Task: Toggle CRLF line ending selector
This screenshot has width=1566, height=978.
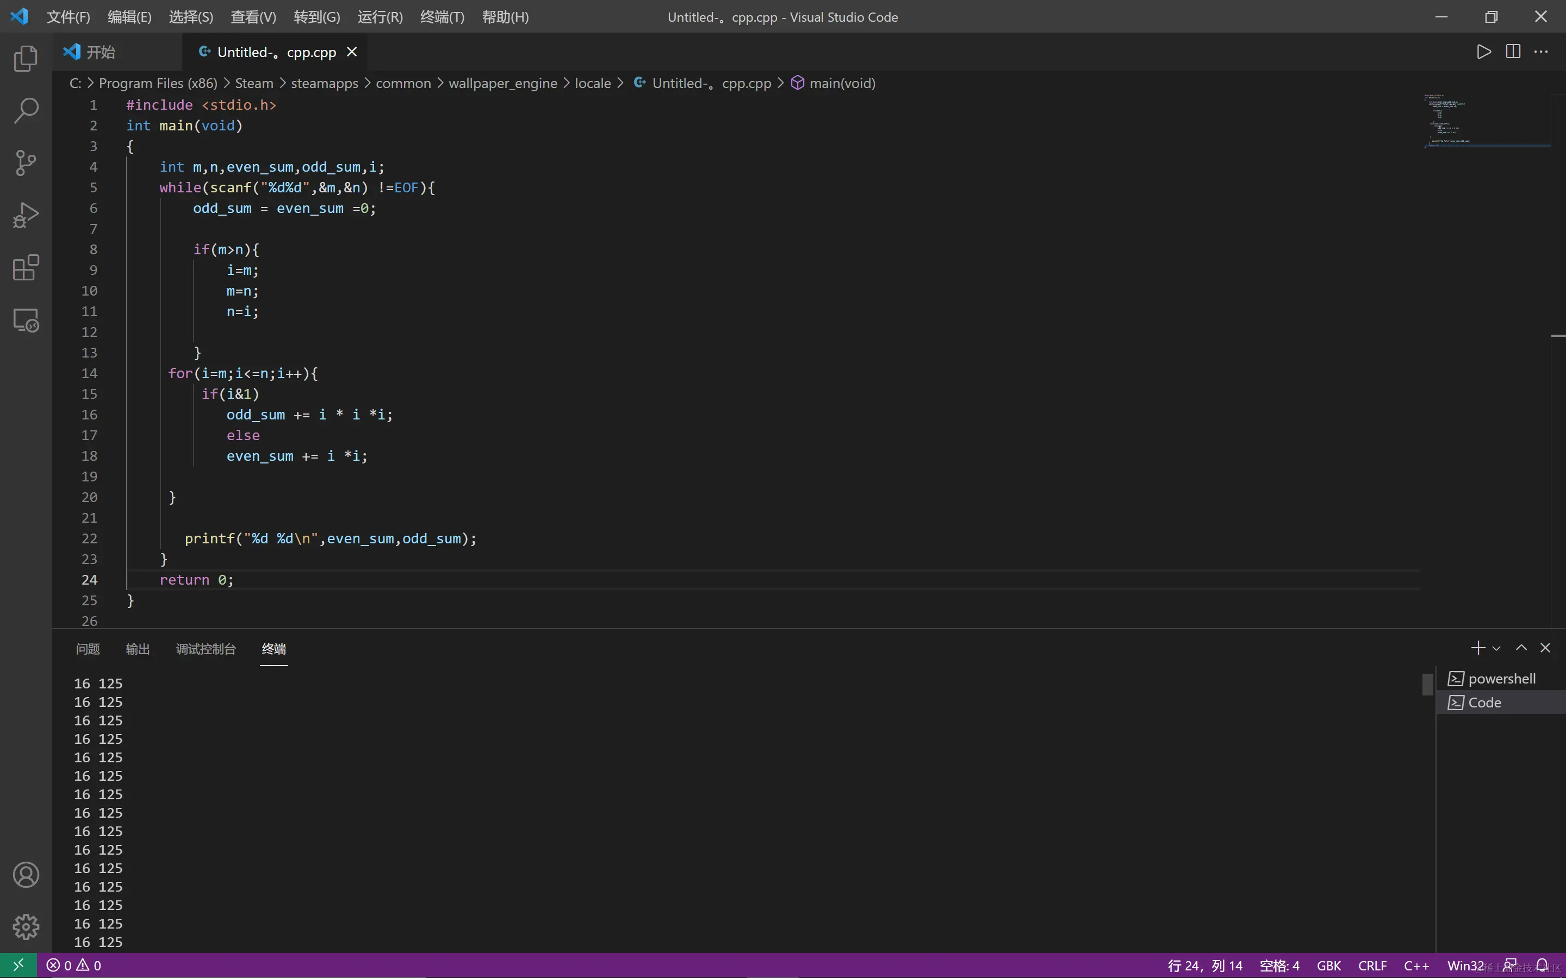Action: point(1372,966)
